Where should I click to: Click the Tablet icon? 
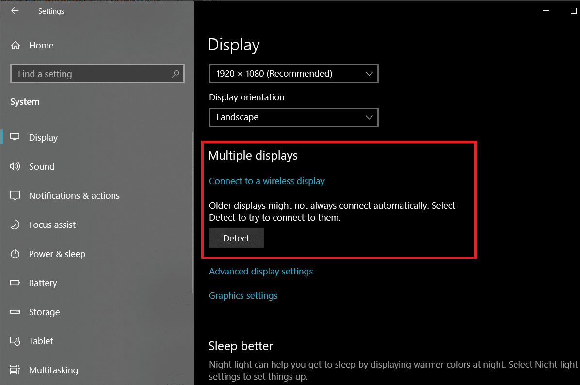(x=15, y=341)
